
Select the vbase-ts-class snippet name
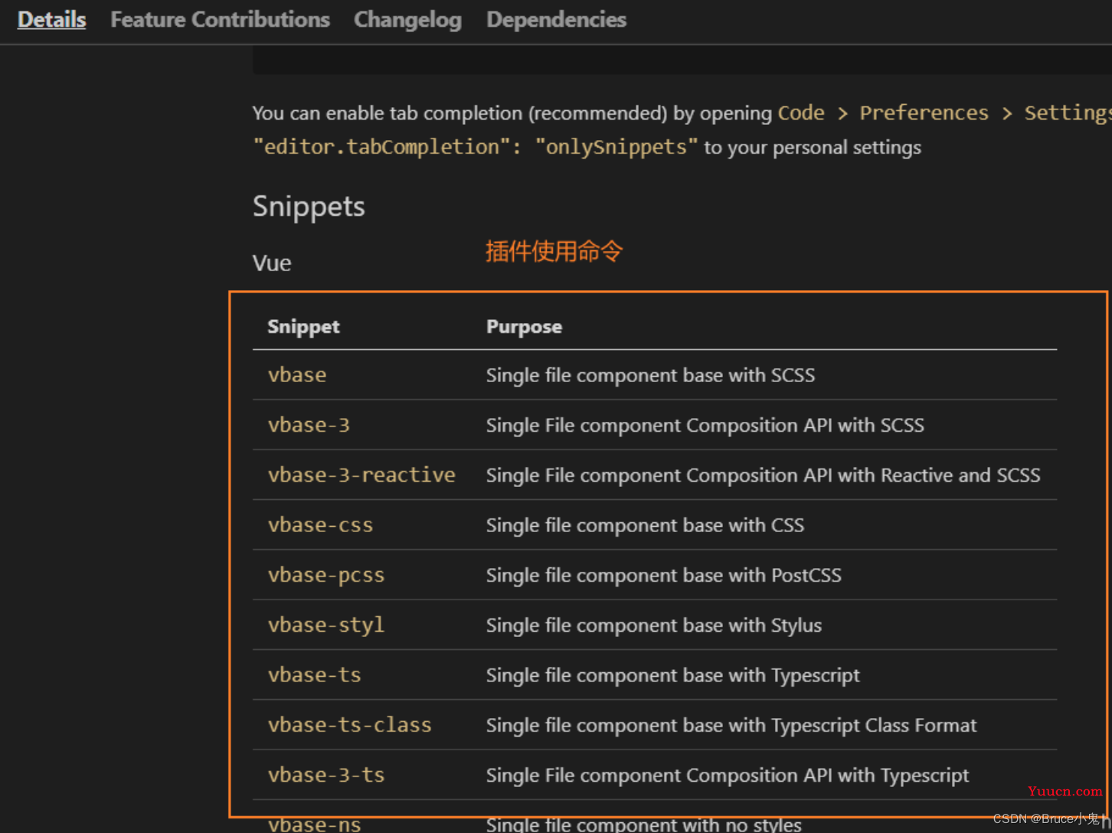coord(349,725)
